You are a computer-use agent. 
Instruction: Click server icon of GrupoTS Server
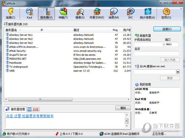click(7, 55)
